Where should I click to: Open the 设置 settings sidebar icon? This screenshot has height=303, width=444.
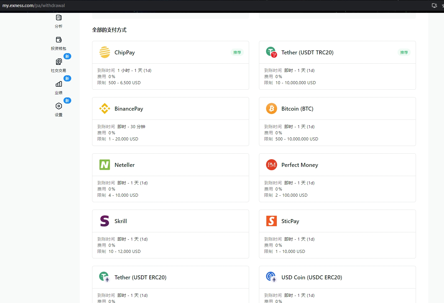pyautogui.click(x=59, y=106)
